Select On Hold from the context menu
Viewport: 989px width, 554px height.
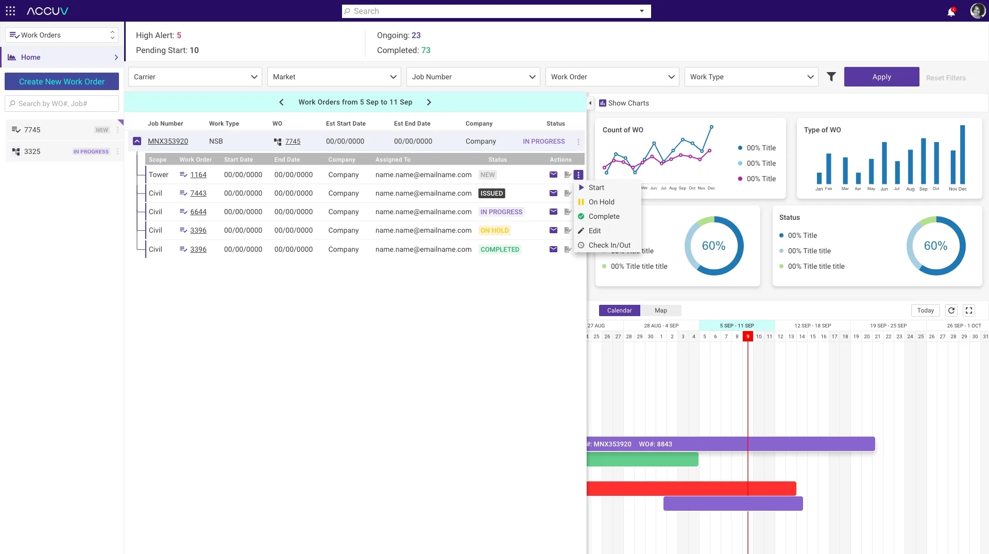coord(608,202)
